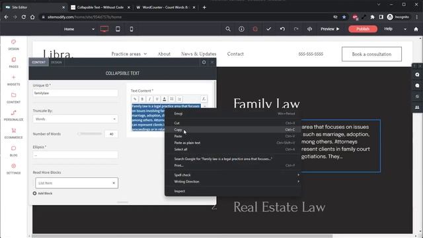The height and width of the screenshot is (238, 423).
Task: Open the Content sidebar panel
Action: coord(13,99)
